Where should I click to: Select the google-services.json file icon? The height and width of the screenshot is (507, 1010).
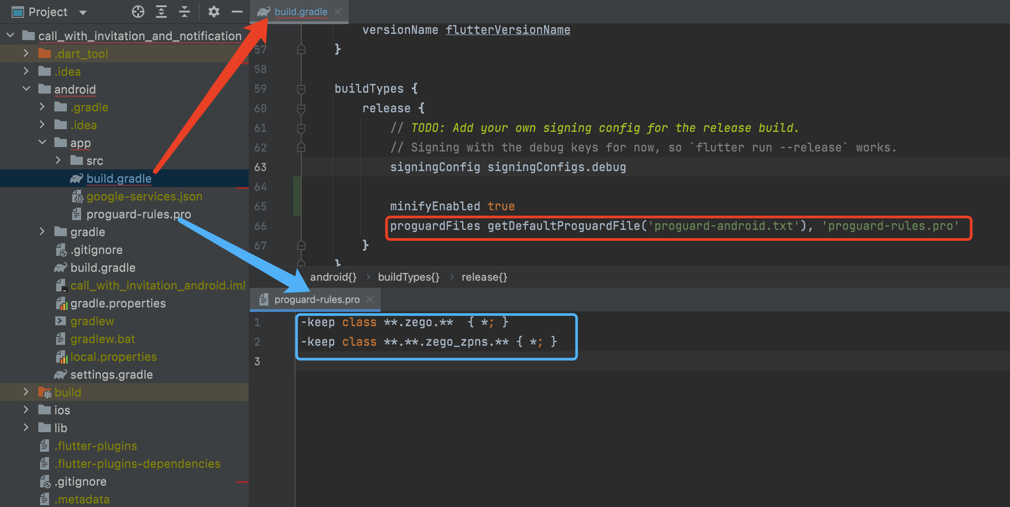coord(77,196)
